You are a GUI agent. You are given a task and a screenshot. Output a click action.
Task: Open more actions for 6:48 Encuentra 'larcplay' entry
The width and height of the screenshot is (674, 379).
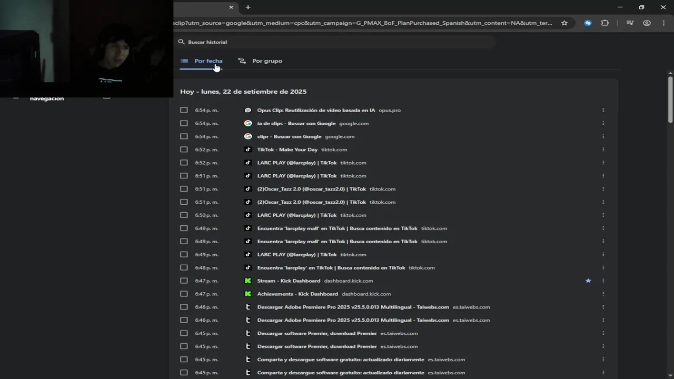pos(603,267)
